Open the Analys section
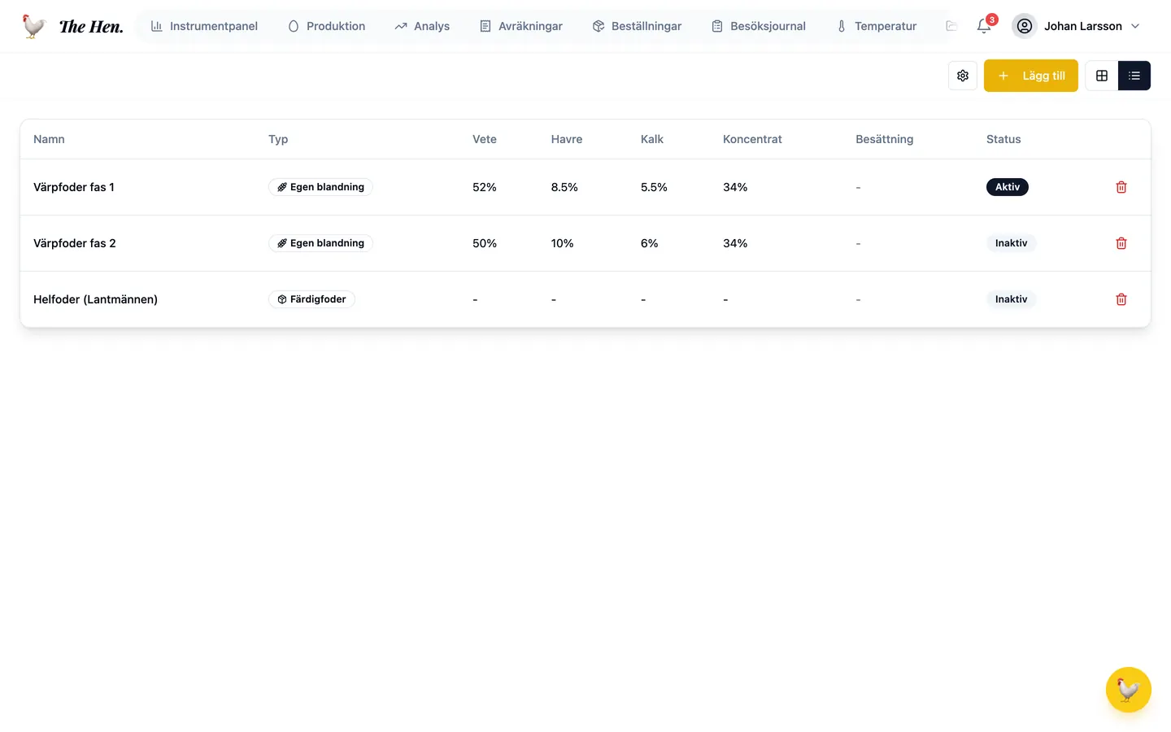The image size is (1171, 732). point(422,26)
